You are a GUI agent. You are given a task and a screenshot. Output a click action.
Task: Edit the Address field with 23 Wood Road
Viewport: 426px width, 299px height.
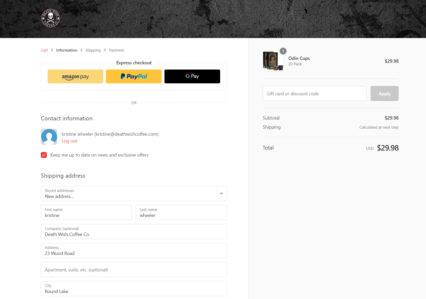[134, 251]
